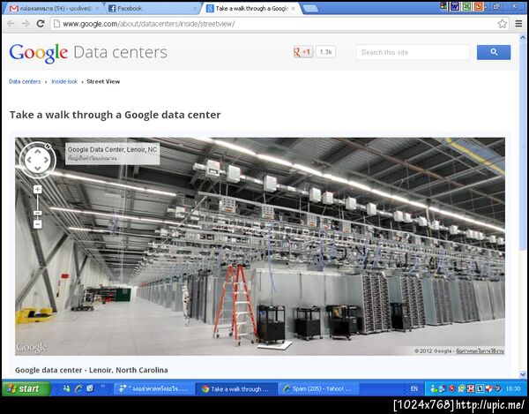
Task: Zoom in Street View with the plus button
Action: [37, 189]
